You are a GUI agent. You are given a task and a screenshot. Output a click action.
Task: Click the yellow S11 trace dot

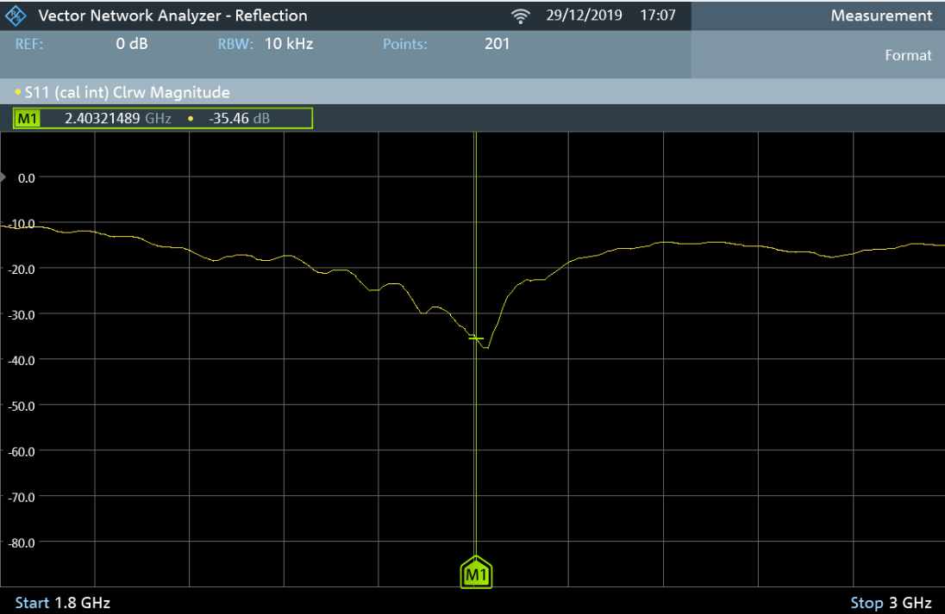[18, 92]
